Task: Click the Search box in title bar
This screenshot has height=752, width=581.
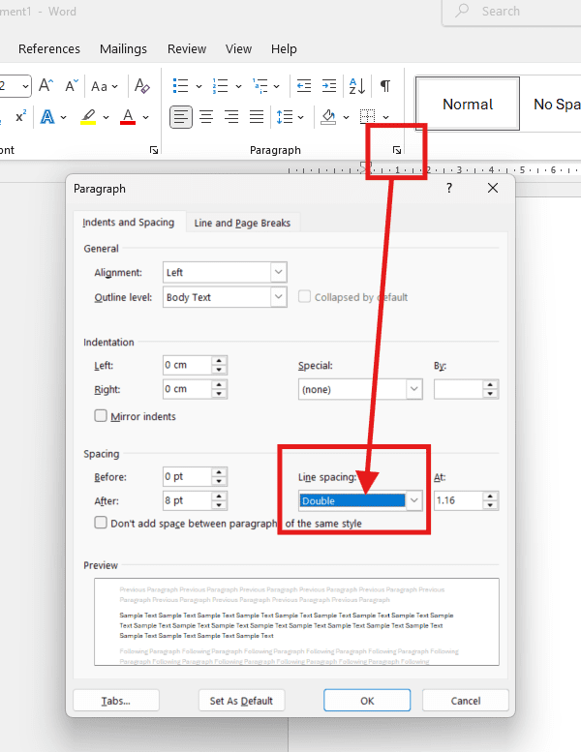Action: click(x=512, y=11)
